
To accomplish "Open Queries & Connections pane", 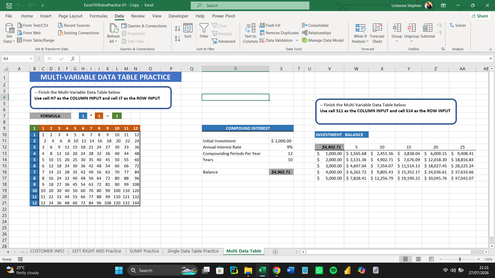I will click(x=144, y=26).
